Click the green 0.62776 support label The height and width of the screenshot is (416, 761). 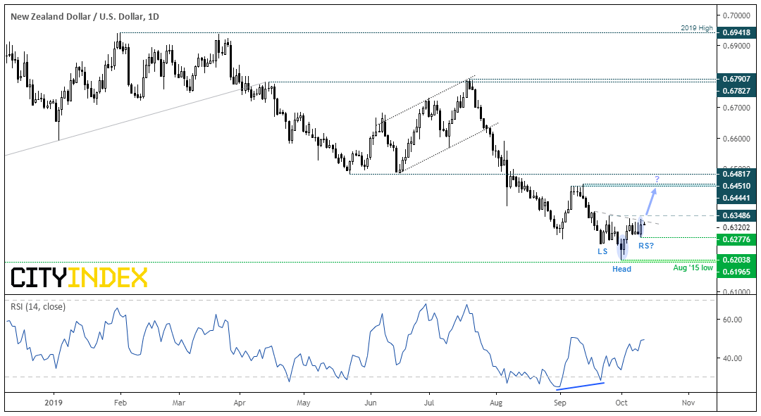(x=736, y=239)
